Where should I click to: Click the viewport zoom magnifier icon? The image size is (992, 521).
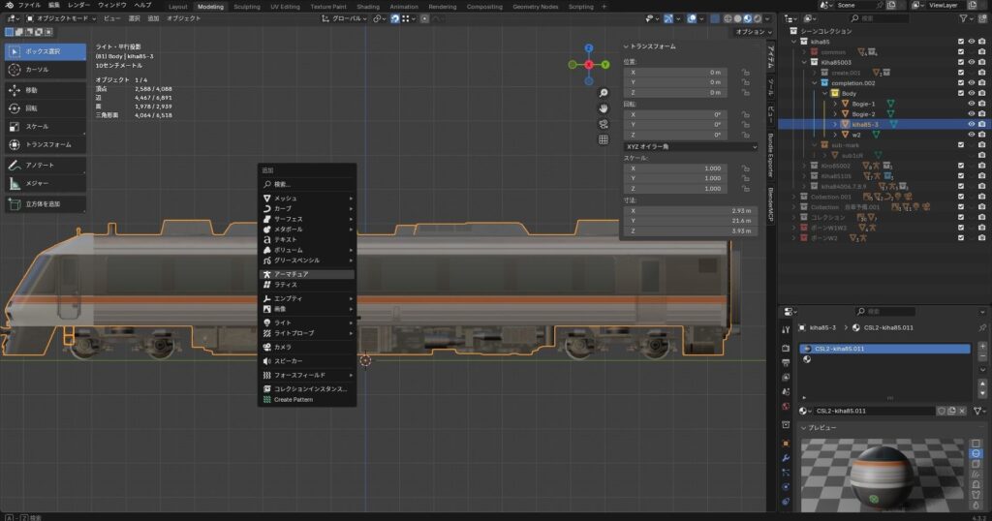tap(603, 93)
